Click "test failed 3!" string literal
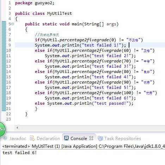This screenshot has height=165, width=165. point(111,66)
